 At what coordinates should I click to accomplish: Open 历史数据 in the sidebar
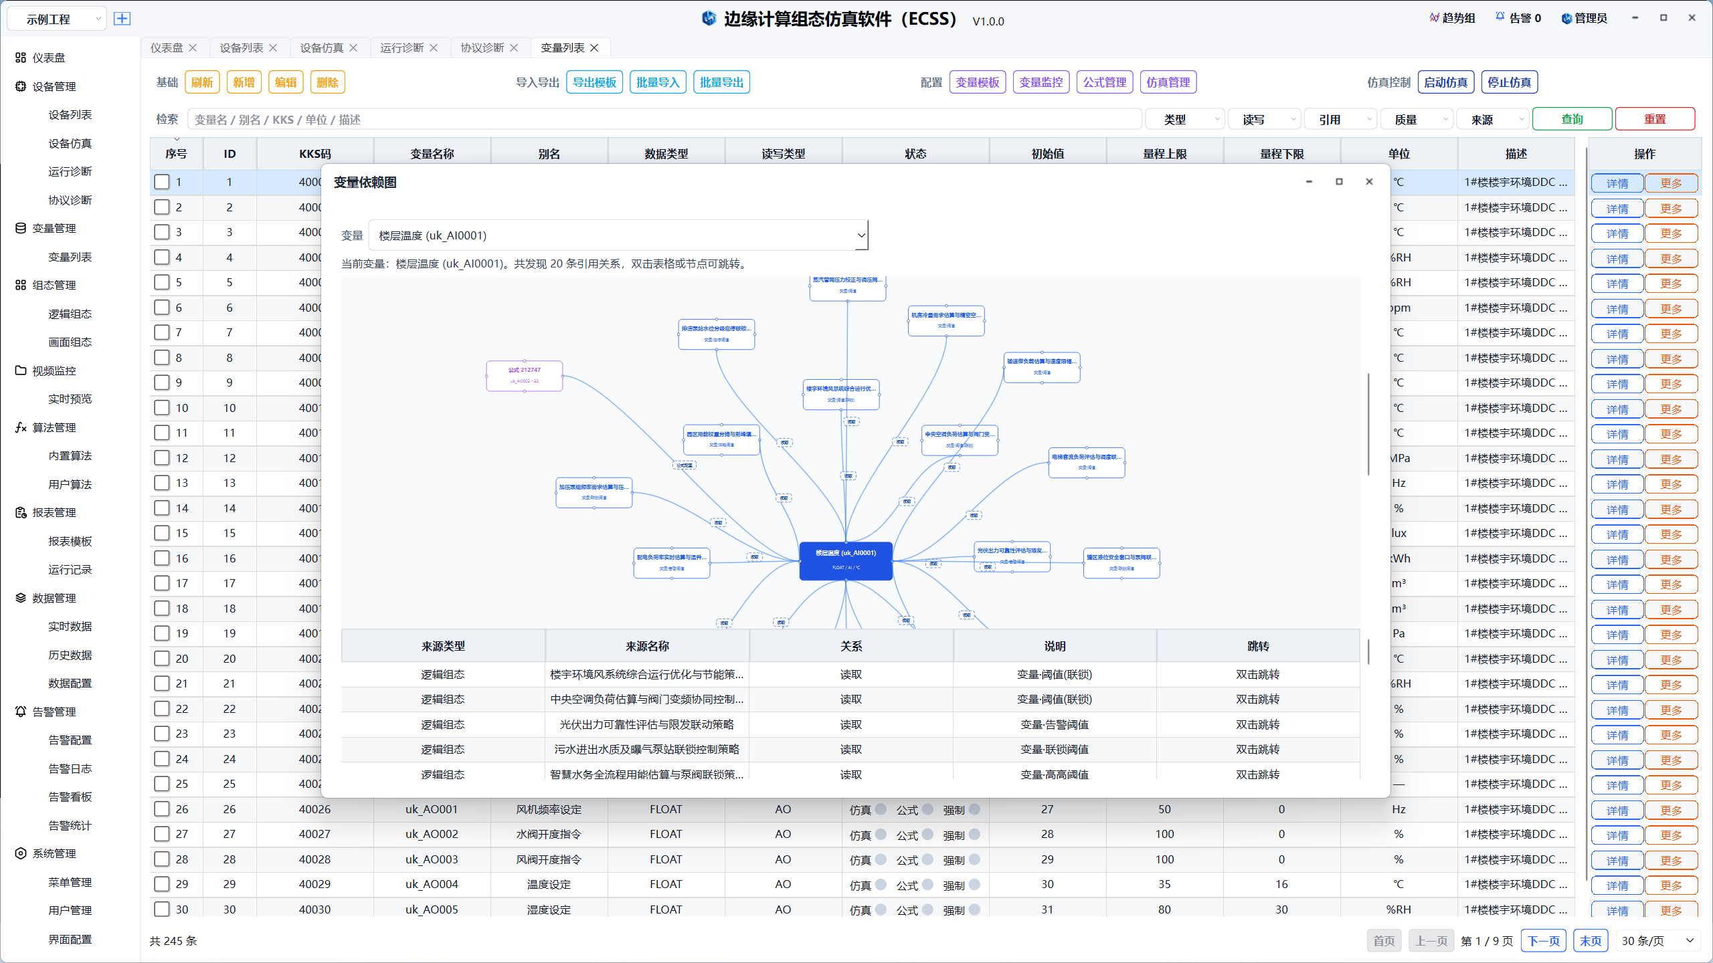(70, 655)
